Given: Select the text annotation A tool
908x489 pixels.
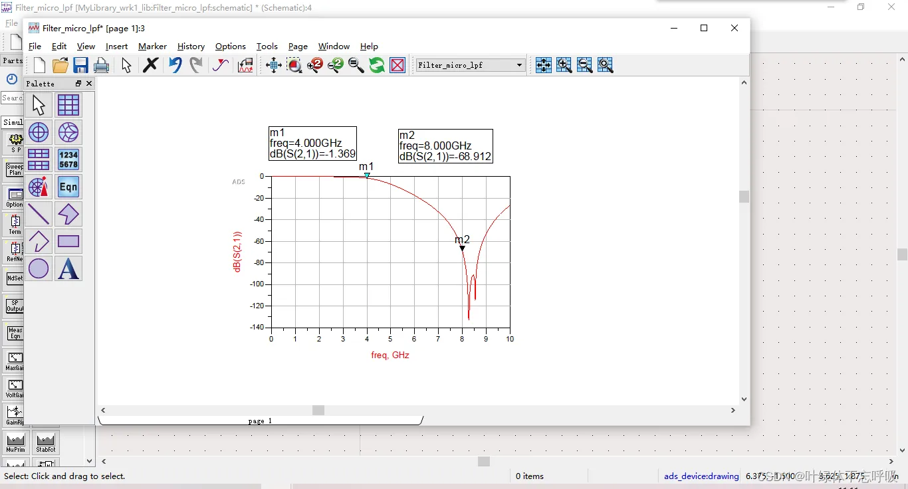Looking at the screenshot, I should tap(68, 268).
